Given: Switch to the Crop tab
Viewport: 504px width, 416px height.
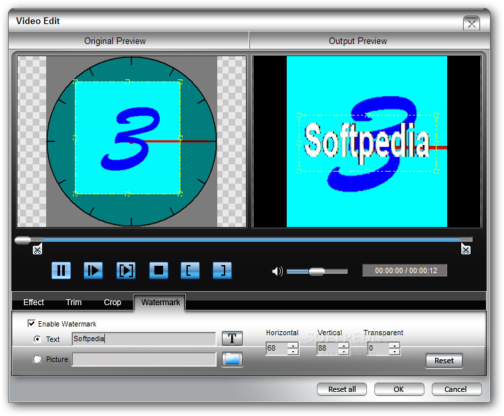Looking at the screenshot, I should coord(112,302).
